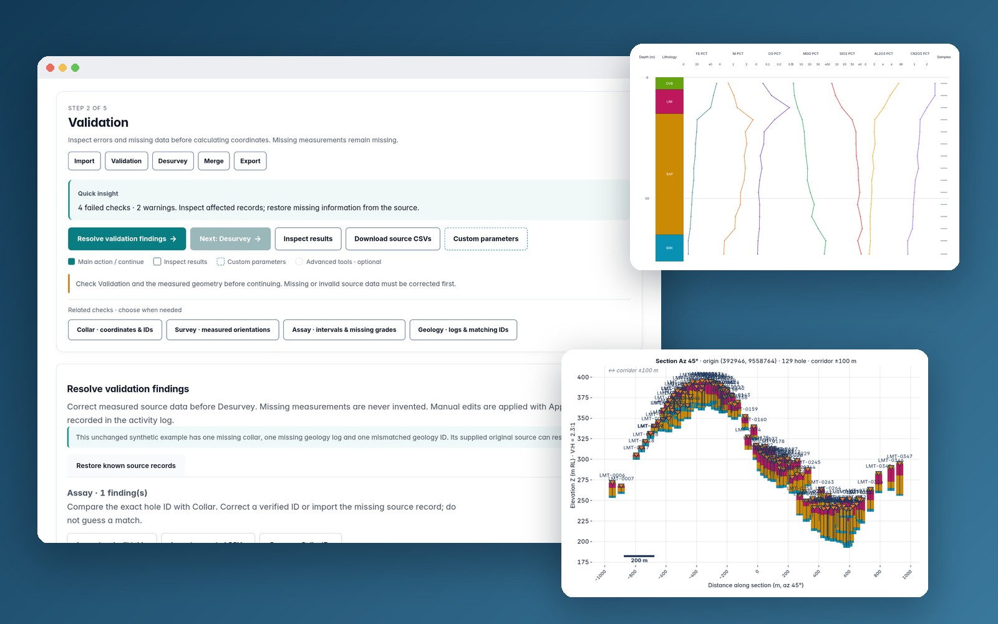Select the magenta LIM lithology block
The height and width of the screenshot is (624, 998).
[x=669, y=102]
